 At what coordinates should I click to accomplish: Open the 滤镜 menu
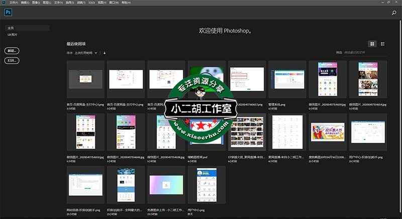(x=81, y=3)
